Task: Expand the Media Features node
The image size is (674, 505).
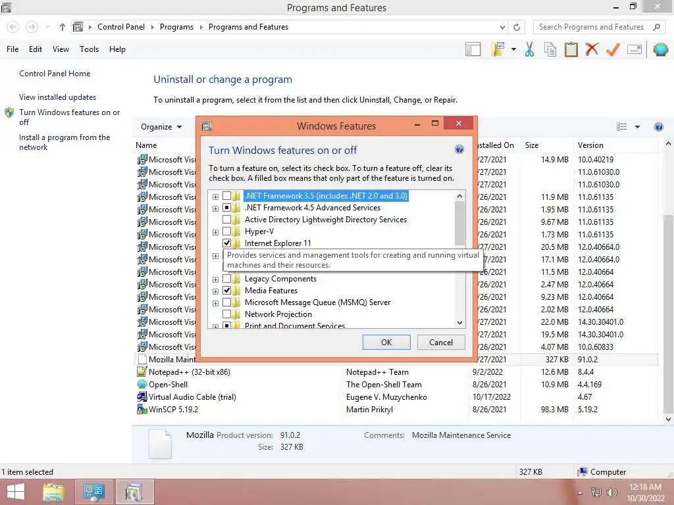Action: (215, 291)
